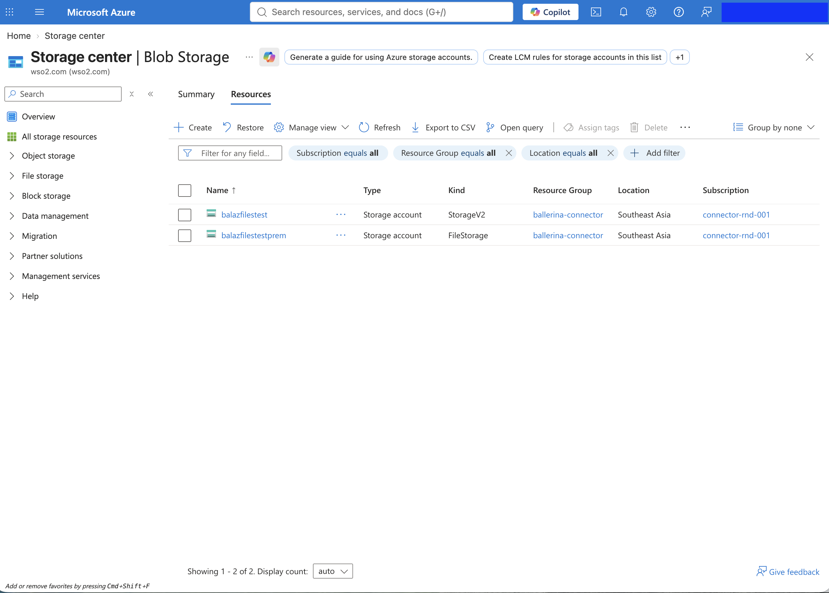
Task: Click the global search resources field
Action: 381,12
